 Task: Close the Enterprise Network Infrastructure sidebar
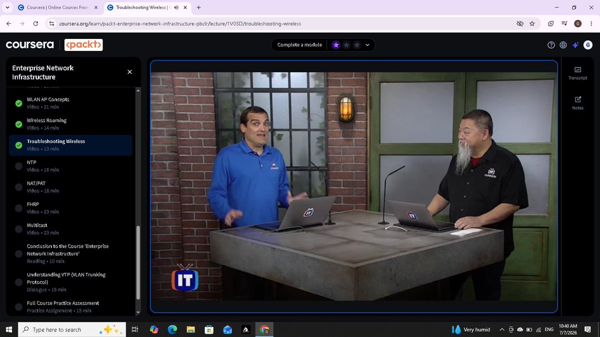129,72
